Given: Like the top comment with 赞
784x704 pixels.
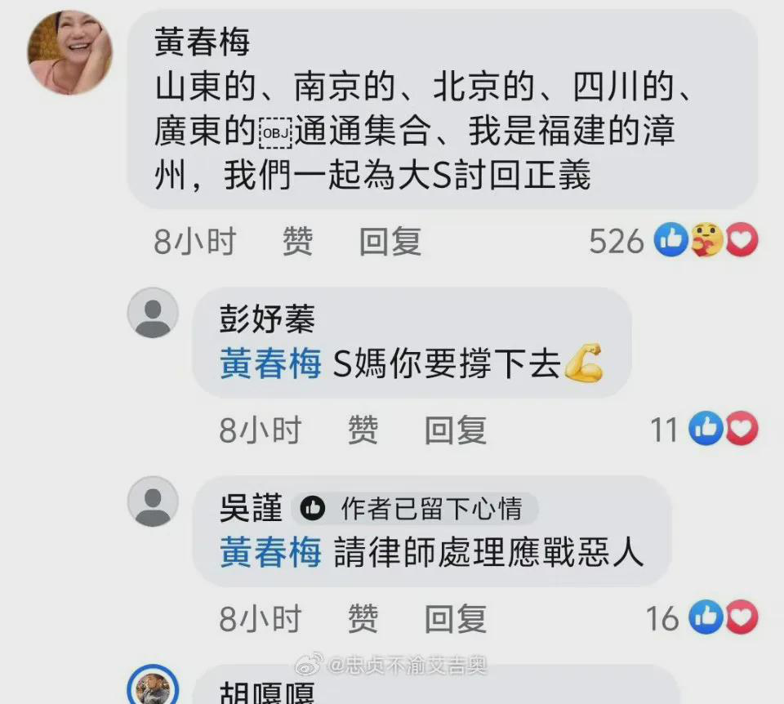Looking at the screenshot, I should click(x=298, y=241).
